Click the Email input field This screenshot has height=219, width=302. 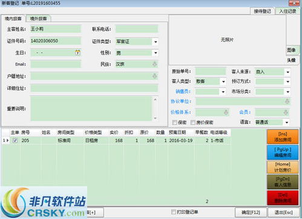(x=56, y=64)
